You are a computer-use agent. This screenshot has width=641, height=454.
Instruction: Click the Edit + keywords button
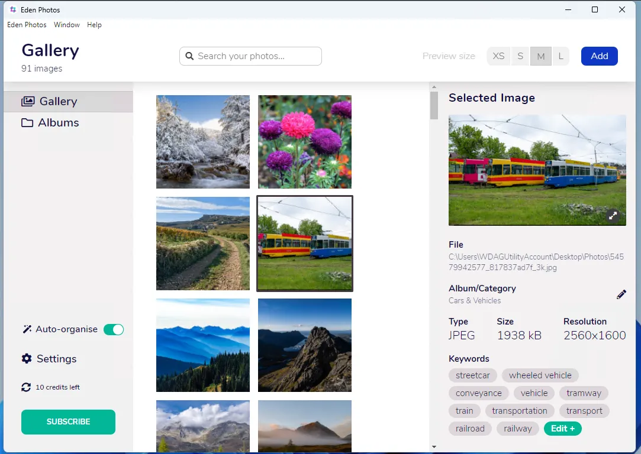tap(562, 429)
